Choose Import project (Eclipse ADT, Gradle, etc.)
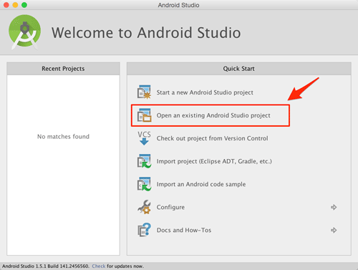 214,161
